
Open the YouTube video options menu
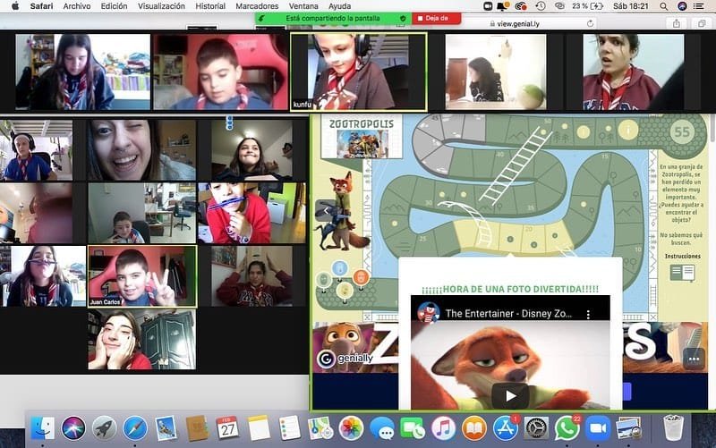[588, 315]
